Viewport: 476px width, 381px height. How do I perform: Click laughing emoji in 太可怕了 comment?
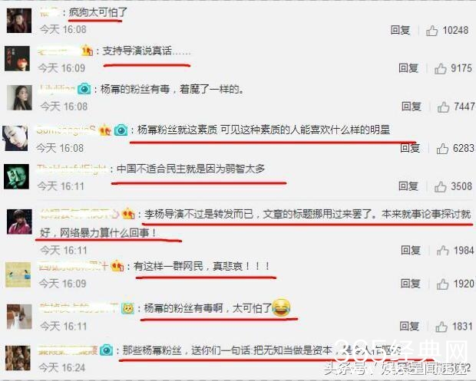(281, 307)
